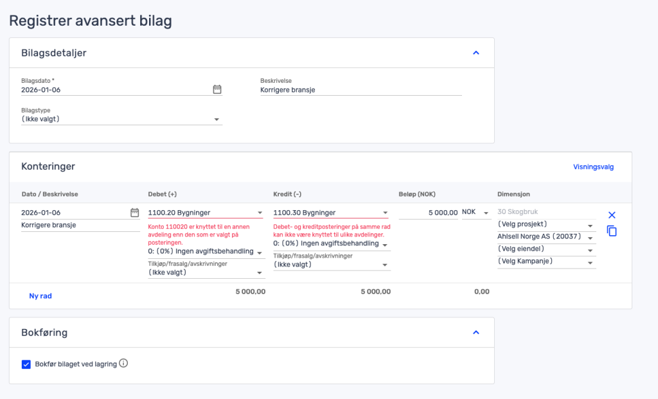
Task: Open the Ingen avgiftsbehandling dropdown under debit
Action: [260, 251]
